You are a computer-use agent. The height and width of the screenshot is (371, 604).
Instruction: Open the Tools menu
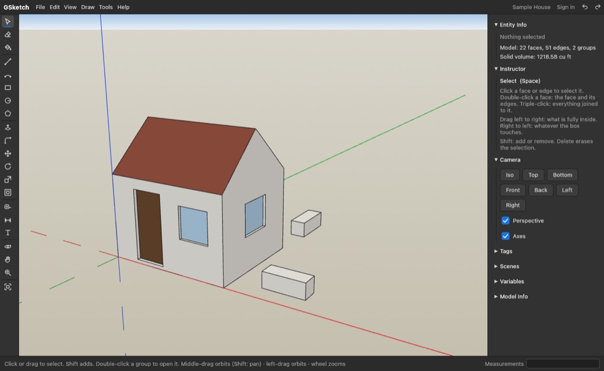coord(105,7)
